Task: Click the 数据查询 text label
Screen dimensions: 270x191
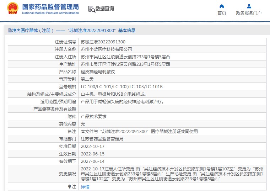Action: [105, 9]
